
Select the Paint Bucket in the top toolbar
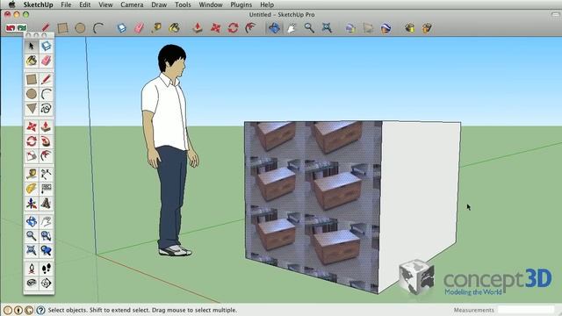coord(174,28)
